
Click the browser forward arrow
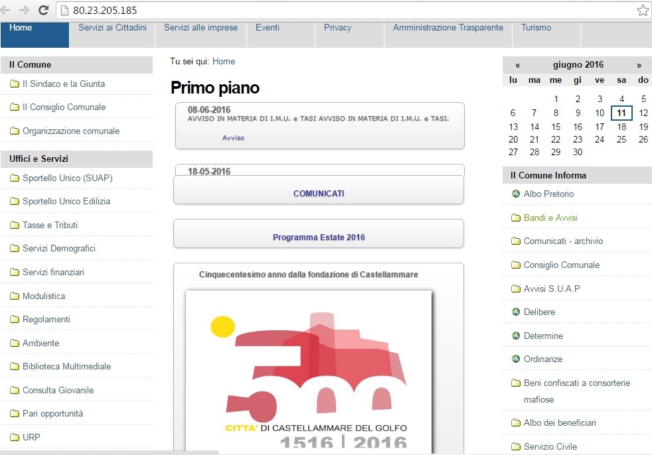(x=25, y=10)
